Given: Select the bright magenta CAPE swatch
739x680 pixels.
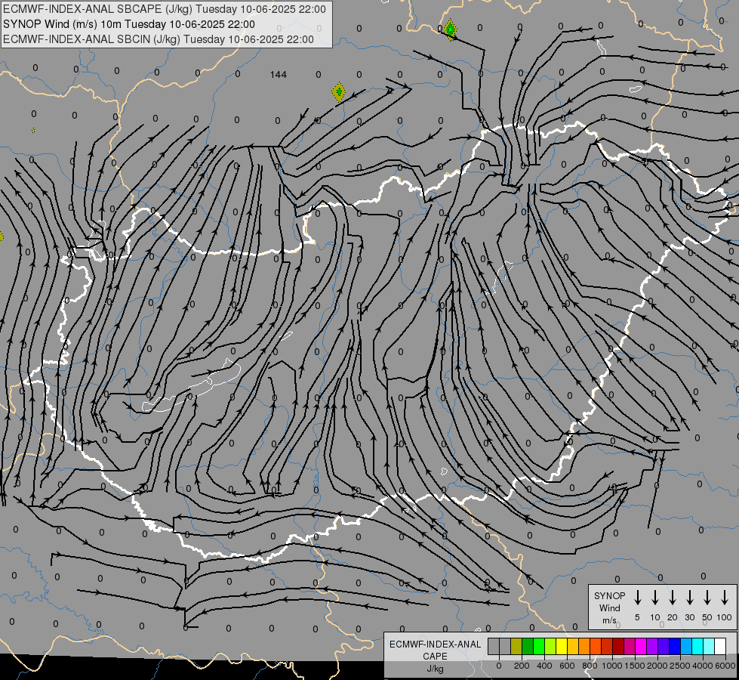Looking at the screenshot, I should point(641,646).
